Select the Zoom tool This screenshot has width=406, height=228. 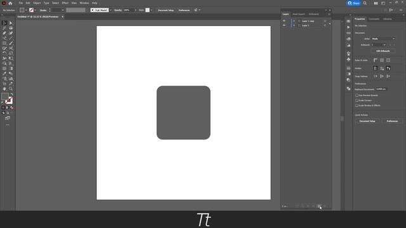point(11,89)
